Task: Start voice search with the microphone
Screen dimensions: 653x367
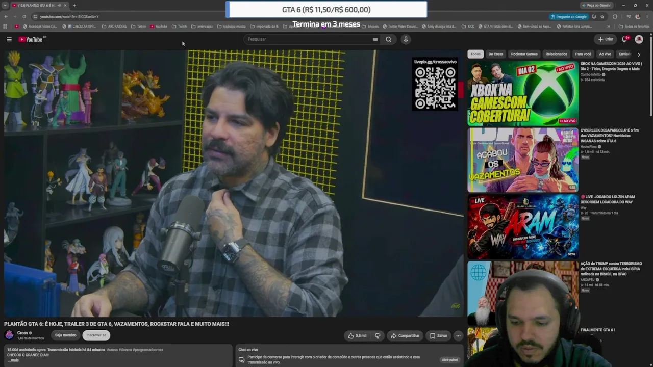Action: [x=406, y=39]
